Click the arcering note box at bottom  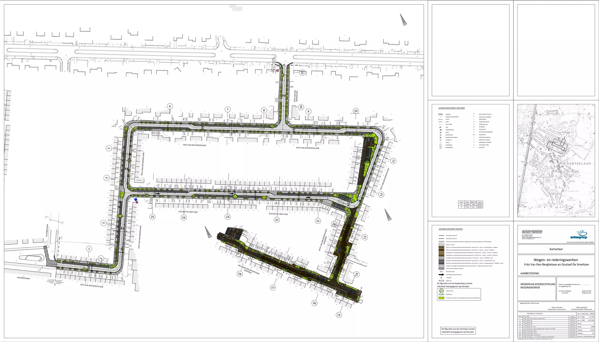[x=458, y=330]
